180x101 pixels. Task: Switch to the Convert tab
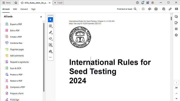click(24, 9)
